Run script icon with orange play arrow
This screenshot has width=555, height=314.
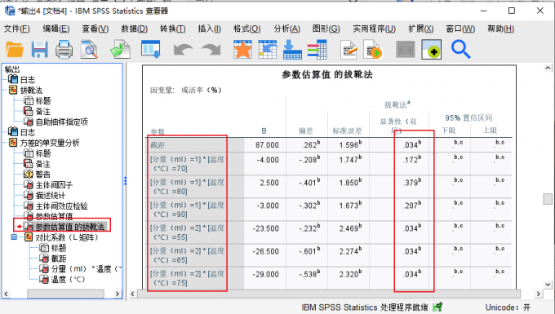(373, 50)
